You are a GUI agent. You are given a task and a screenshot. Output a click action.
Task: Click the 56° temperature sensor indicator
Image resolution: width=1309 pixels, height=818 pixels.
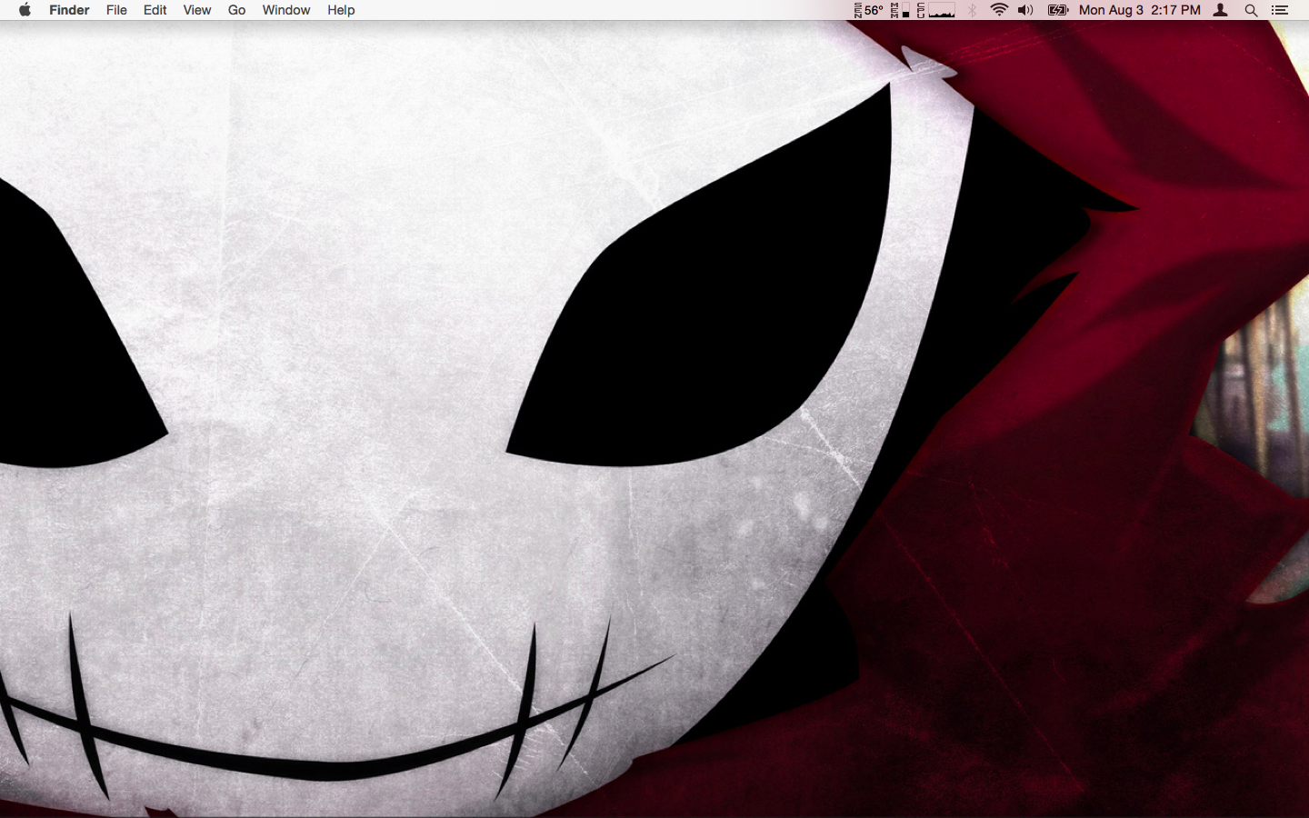click(868, 10)
